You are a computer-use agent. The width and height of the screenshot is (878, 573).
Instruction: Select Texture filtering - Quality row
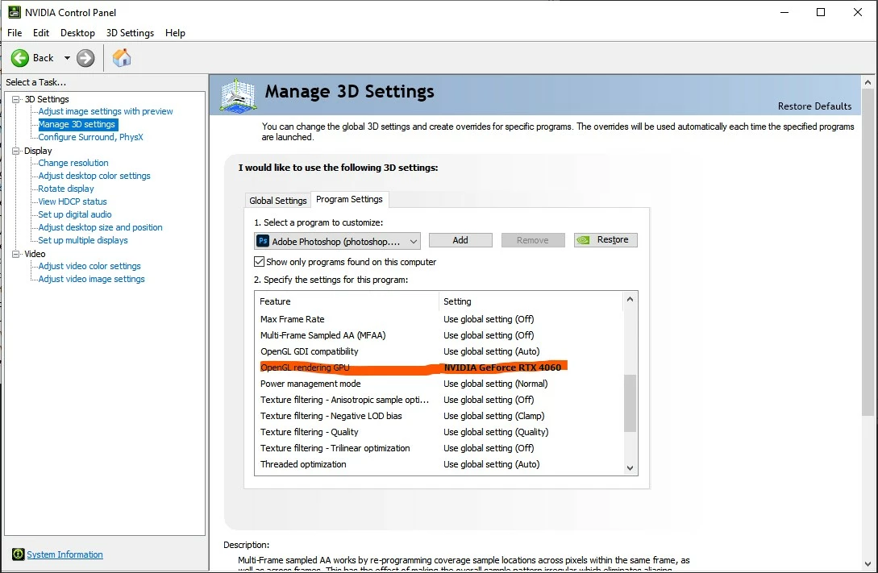coord(439,432)
